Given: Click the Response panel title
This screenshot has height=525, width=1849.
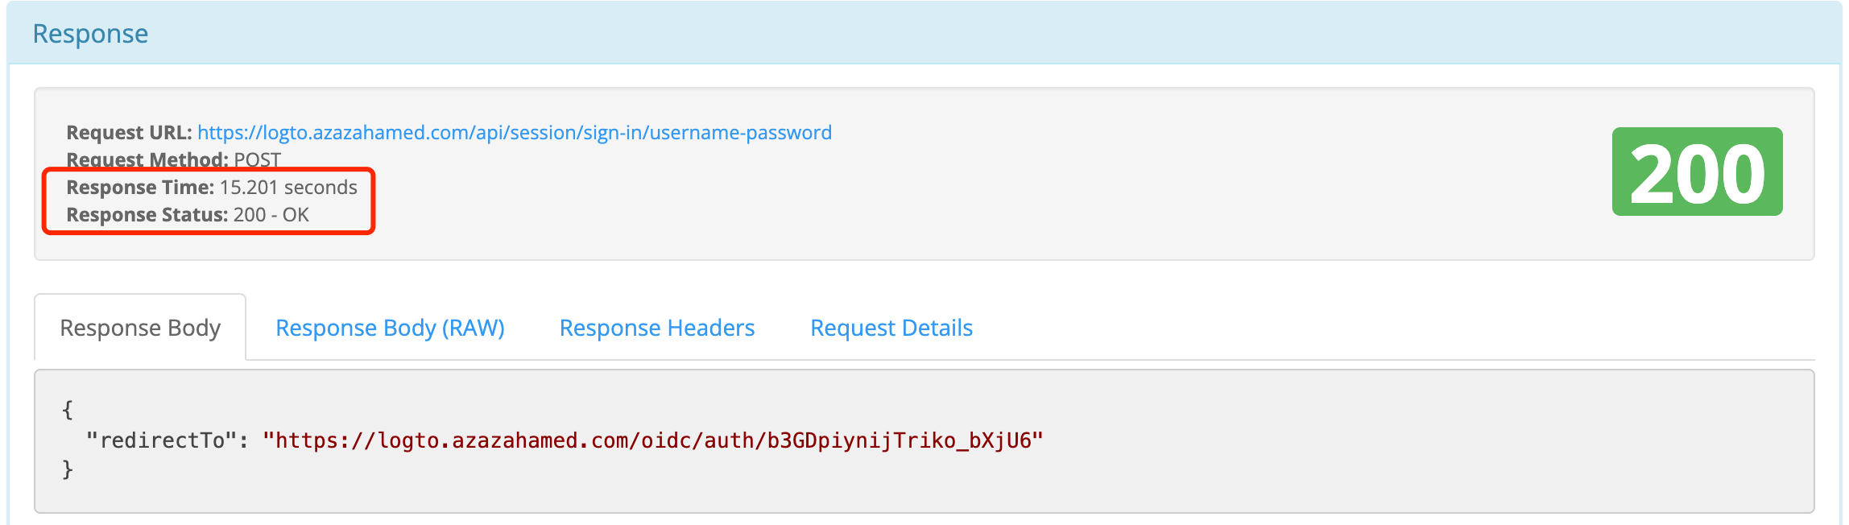Looking at the screenshot, I should pos(90,34).
